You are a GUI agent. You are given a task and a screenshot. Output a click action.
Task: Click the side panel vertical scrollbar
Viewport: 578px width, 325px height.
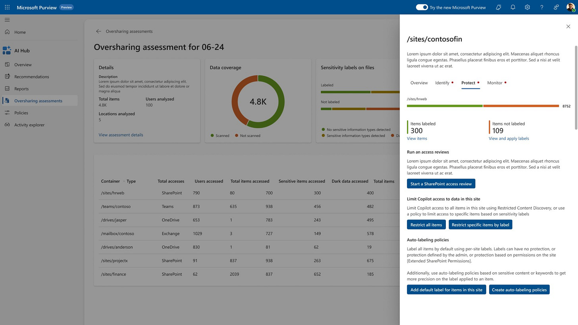pyautogui.click(x=576, y=87)
